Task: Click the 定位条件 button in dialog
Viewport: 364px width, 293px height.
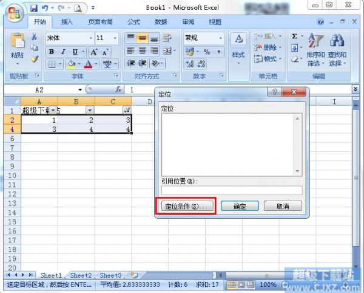Action: coord(186,206)
